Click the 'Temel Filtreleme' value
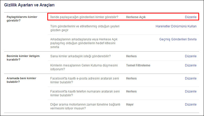Image resolution: width=204 pixels, height=116 pixels. pyautogui.click(x=138, y=65)
